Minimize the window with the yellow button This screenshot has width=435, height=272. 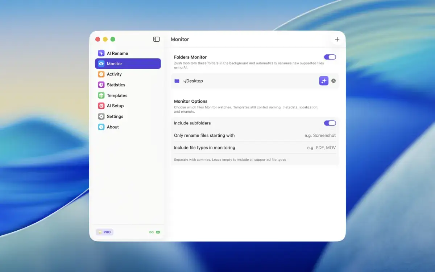(x=105, y=39)
